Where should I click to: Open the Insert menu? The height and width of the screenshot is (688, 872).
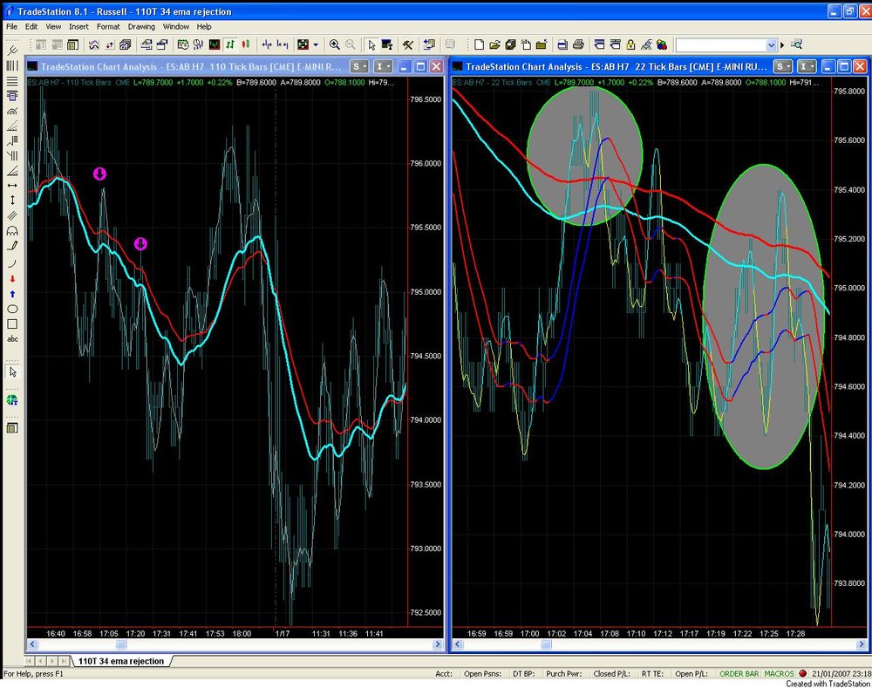click(x=78, y=26)
